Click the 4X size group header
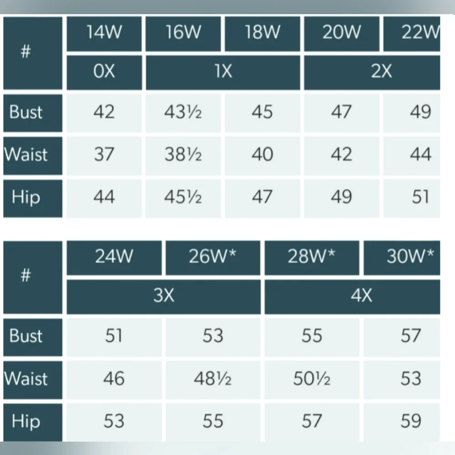 point(352,297)
